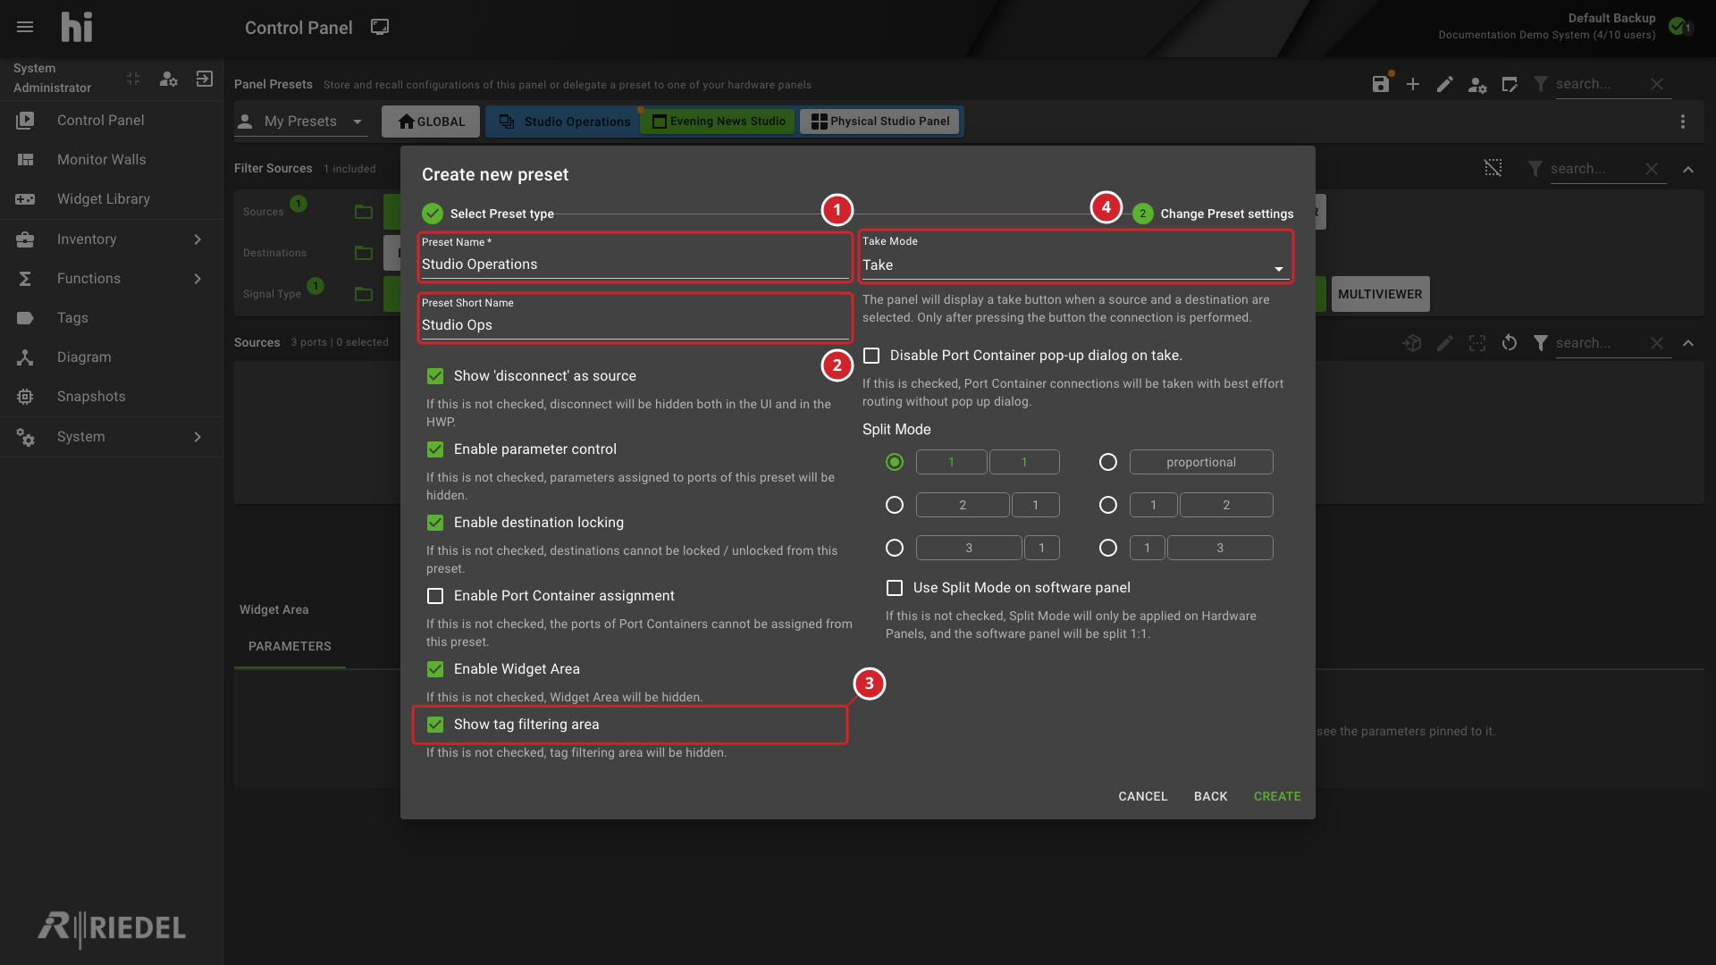Save the panel preset with the disk icon
Screen dimensions: 1716x965
pos(1380,84)
